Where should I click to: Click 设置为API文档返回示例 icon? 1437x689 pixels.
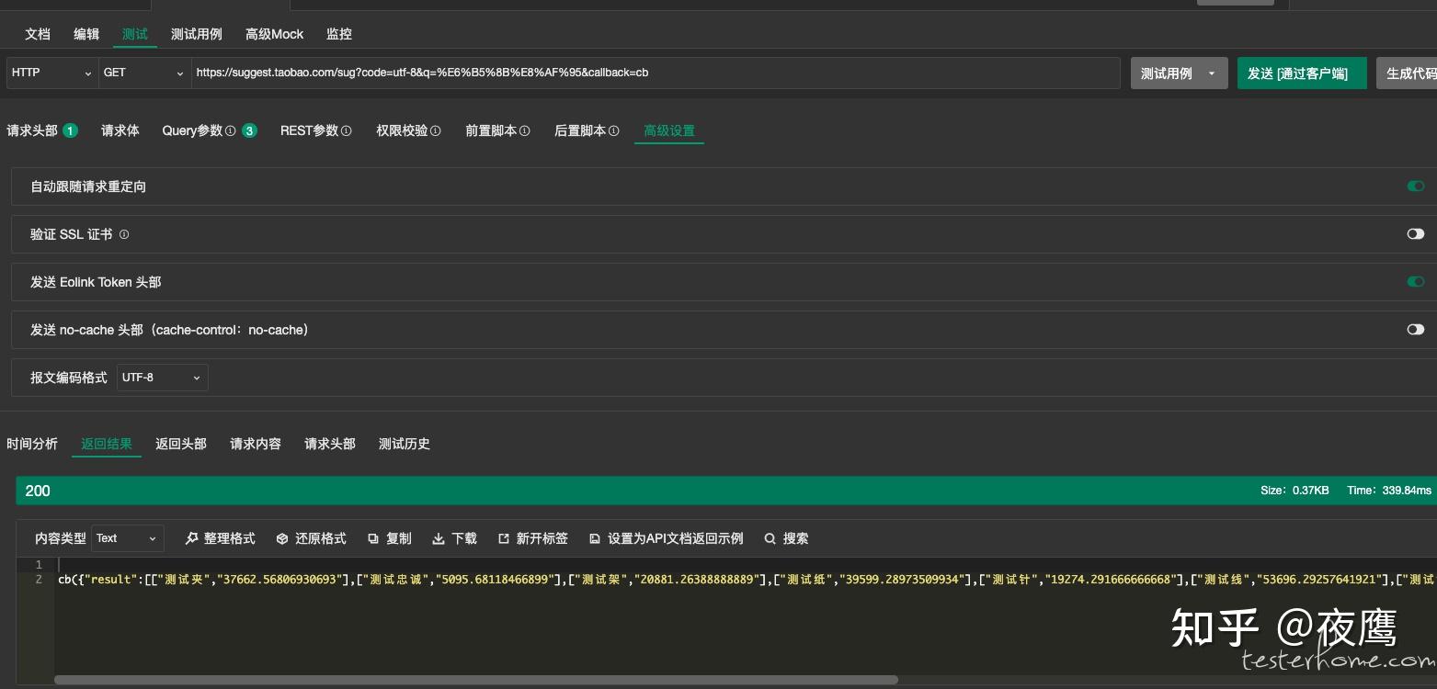(595, 538)
